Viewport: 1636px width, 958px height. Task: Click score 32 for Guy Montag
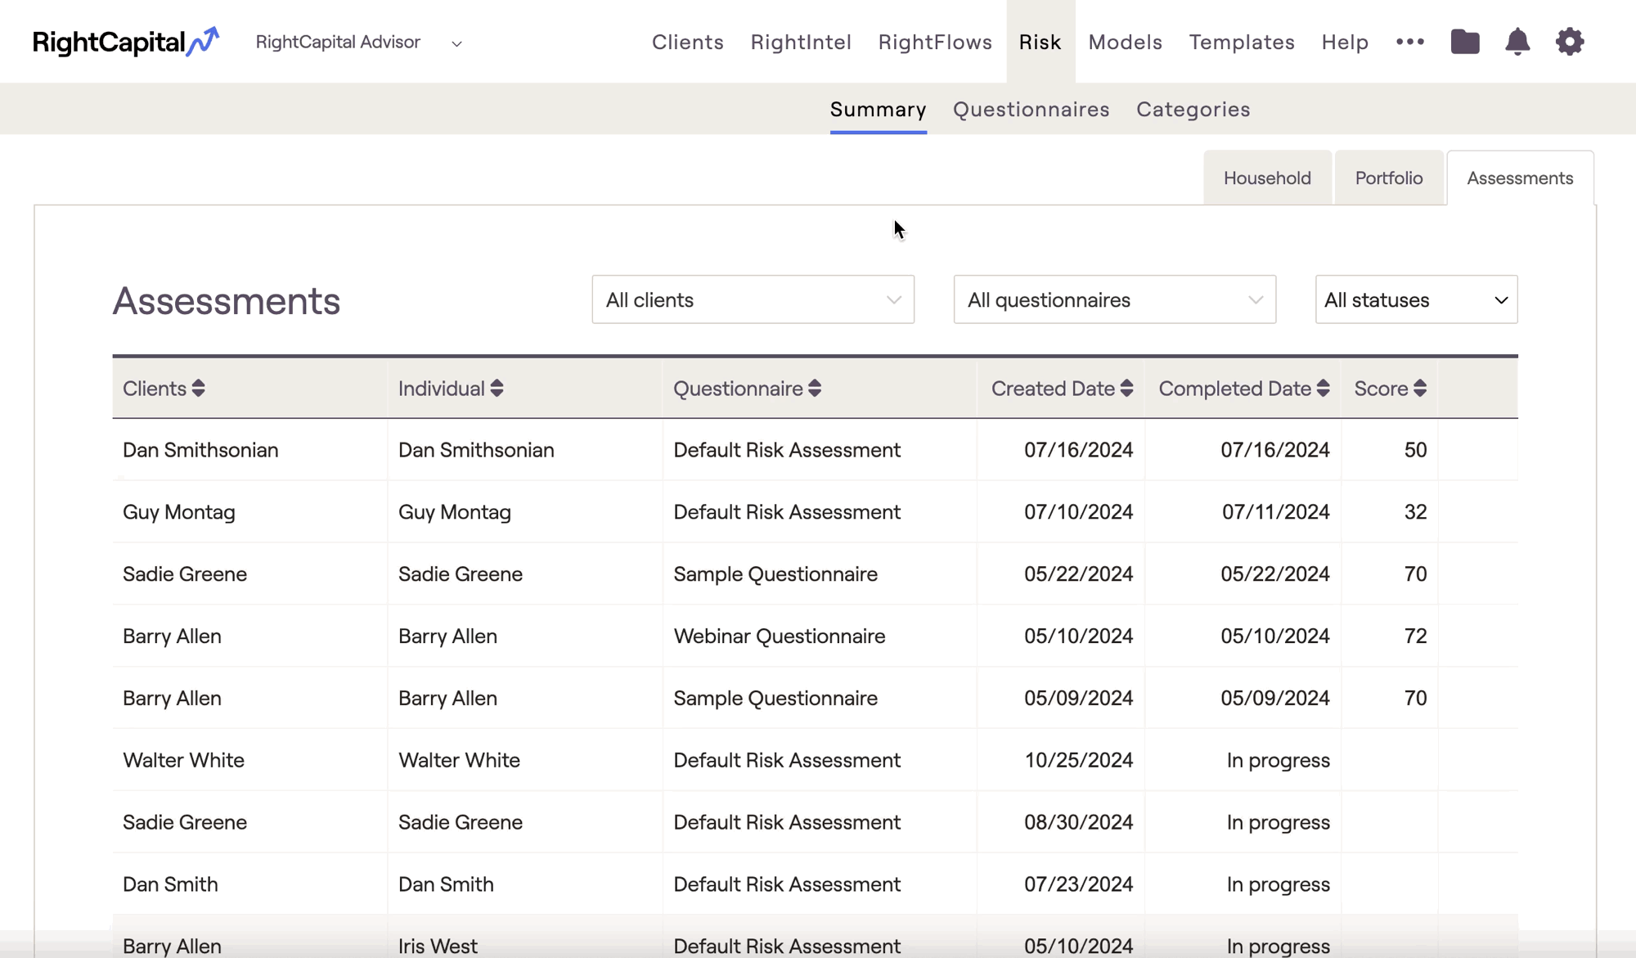1415,512
